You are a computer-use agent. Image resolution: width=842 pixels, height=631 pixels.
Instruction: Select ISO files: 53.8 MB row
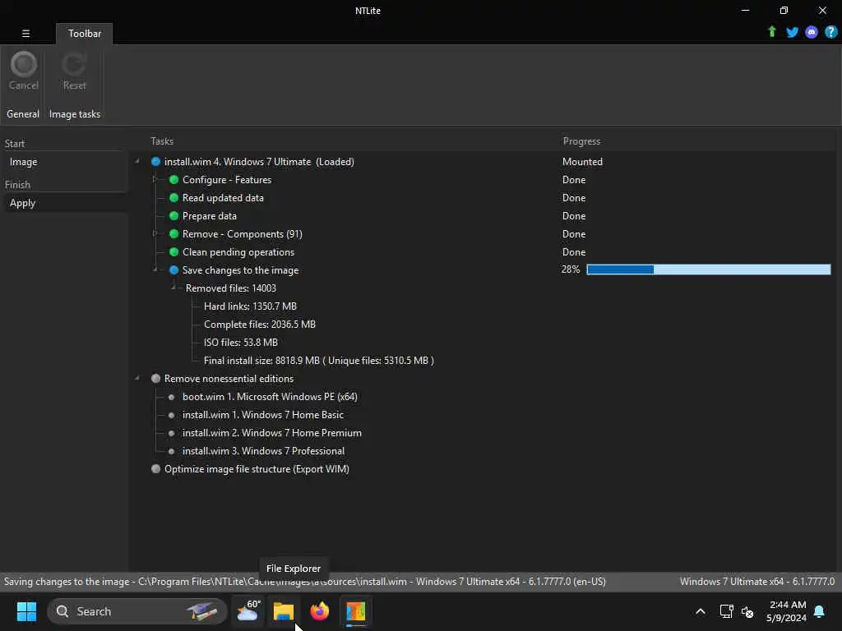pyautogui.click(x=241, y=343)
